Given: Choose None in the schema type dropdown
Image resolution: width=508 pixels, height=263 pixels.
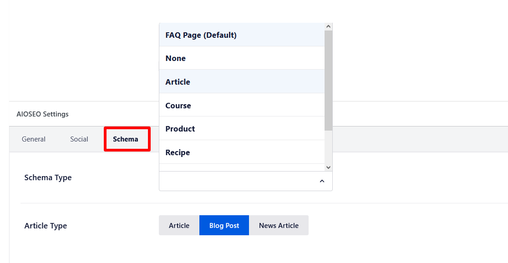Looking at the screenshot, I should click(176, 58).
